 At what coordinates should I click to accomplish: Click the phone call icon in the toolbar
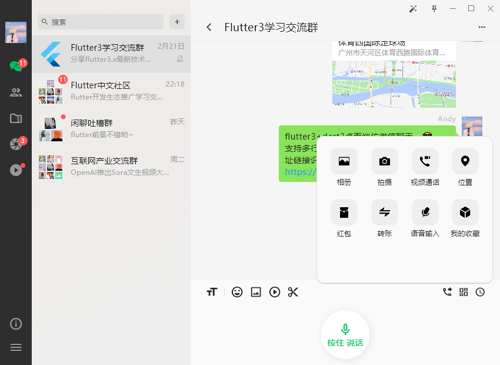click(x=448, y=292)
